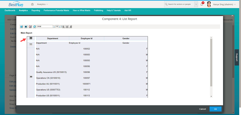Go to the Publishing tab
The height and width of the screenshot is (115, 241).
98,10
